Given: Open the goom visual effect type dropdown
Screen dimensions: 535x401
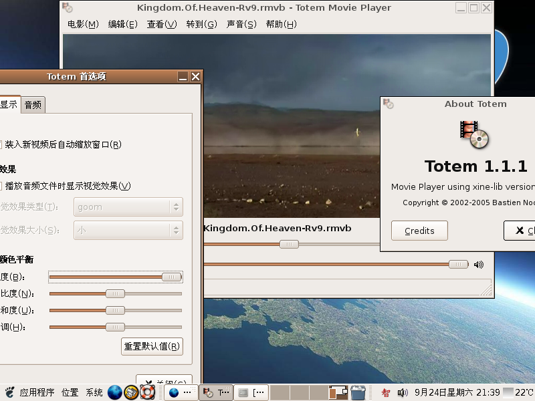Looking at the screenshot, I should (128, 207).
